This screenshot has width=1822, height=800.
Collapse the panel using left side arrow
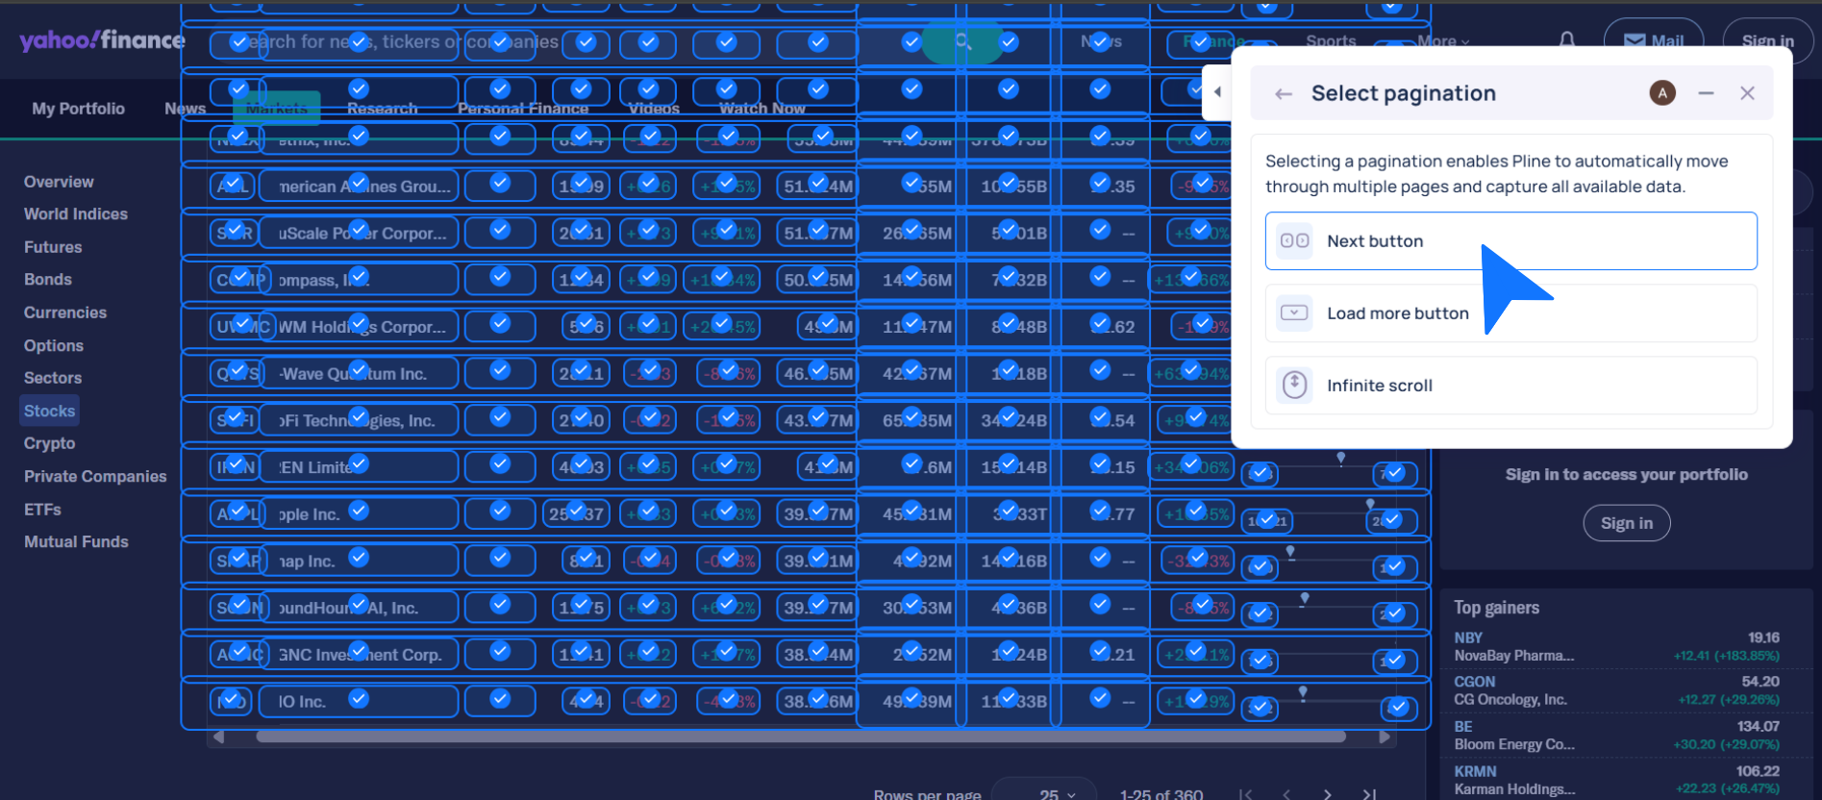click(1217, 92)
